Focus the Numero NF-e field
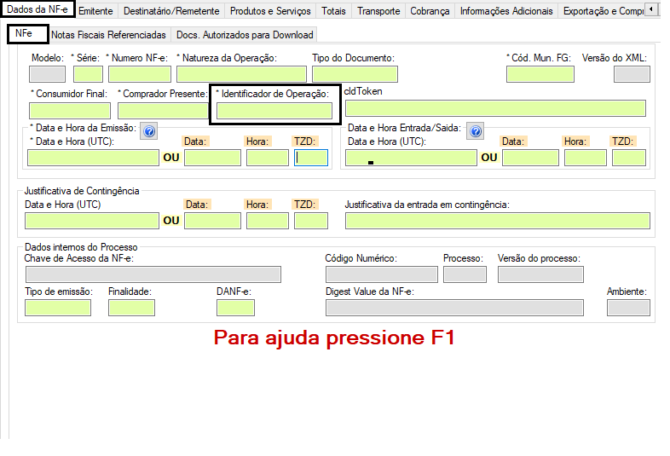This screenshot has width=670, height=456. coord(140,74)
